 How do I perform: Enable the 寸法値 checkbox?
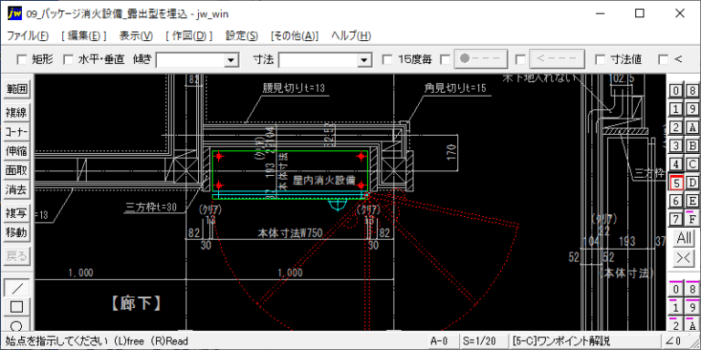tap(601, 59)
